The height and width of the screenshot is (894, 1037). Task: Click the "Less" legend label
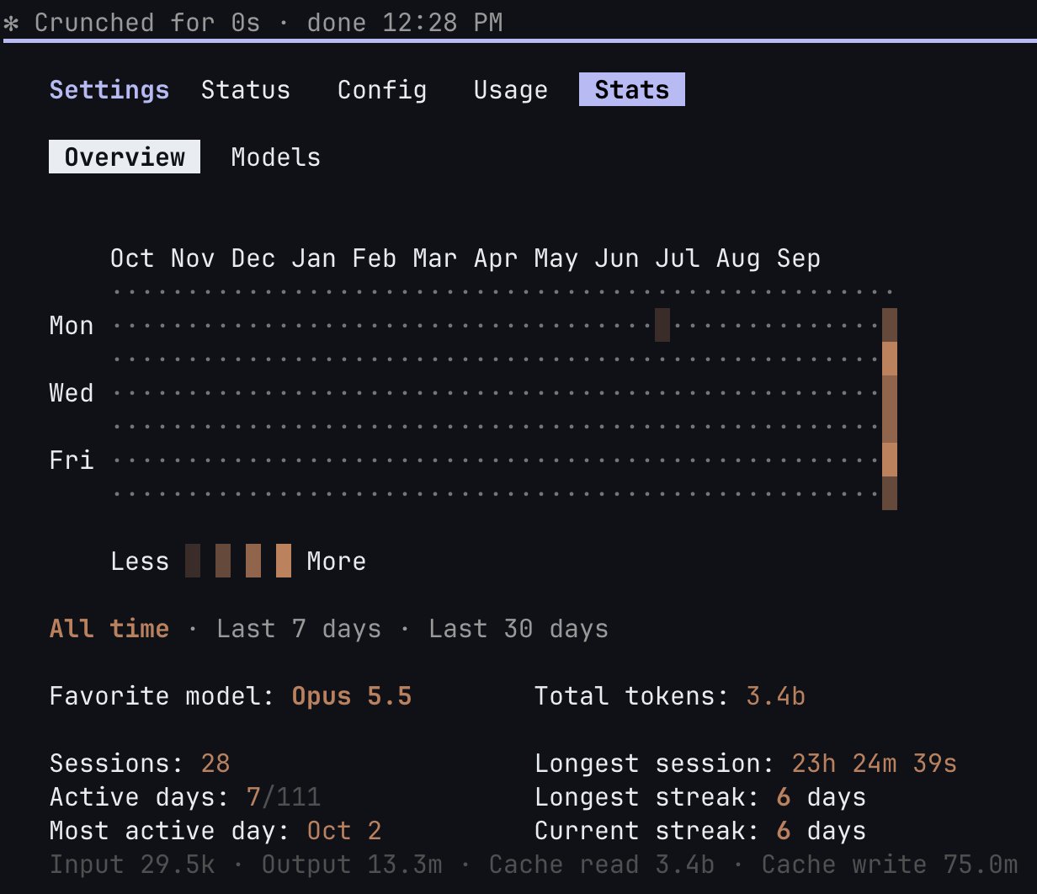click(x=140, y=561)
